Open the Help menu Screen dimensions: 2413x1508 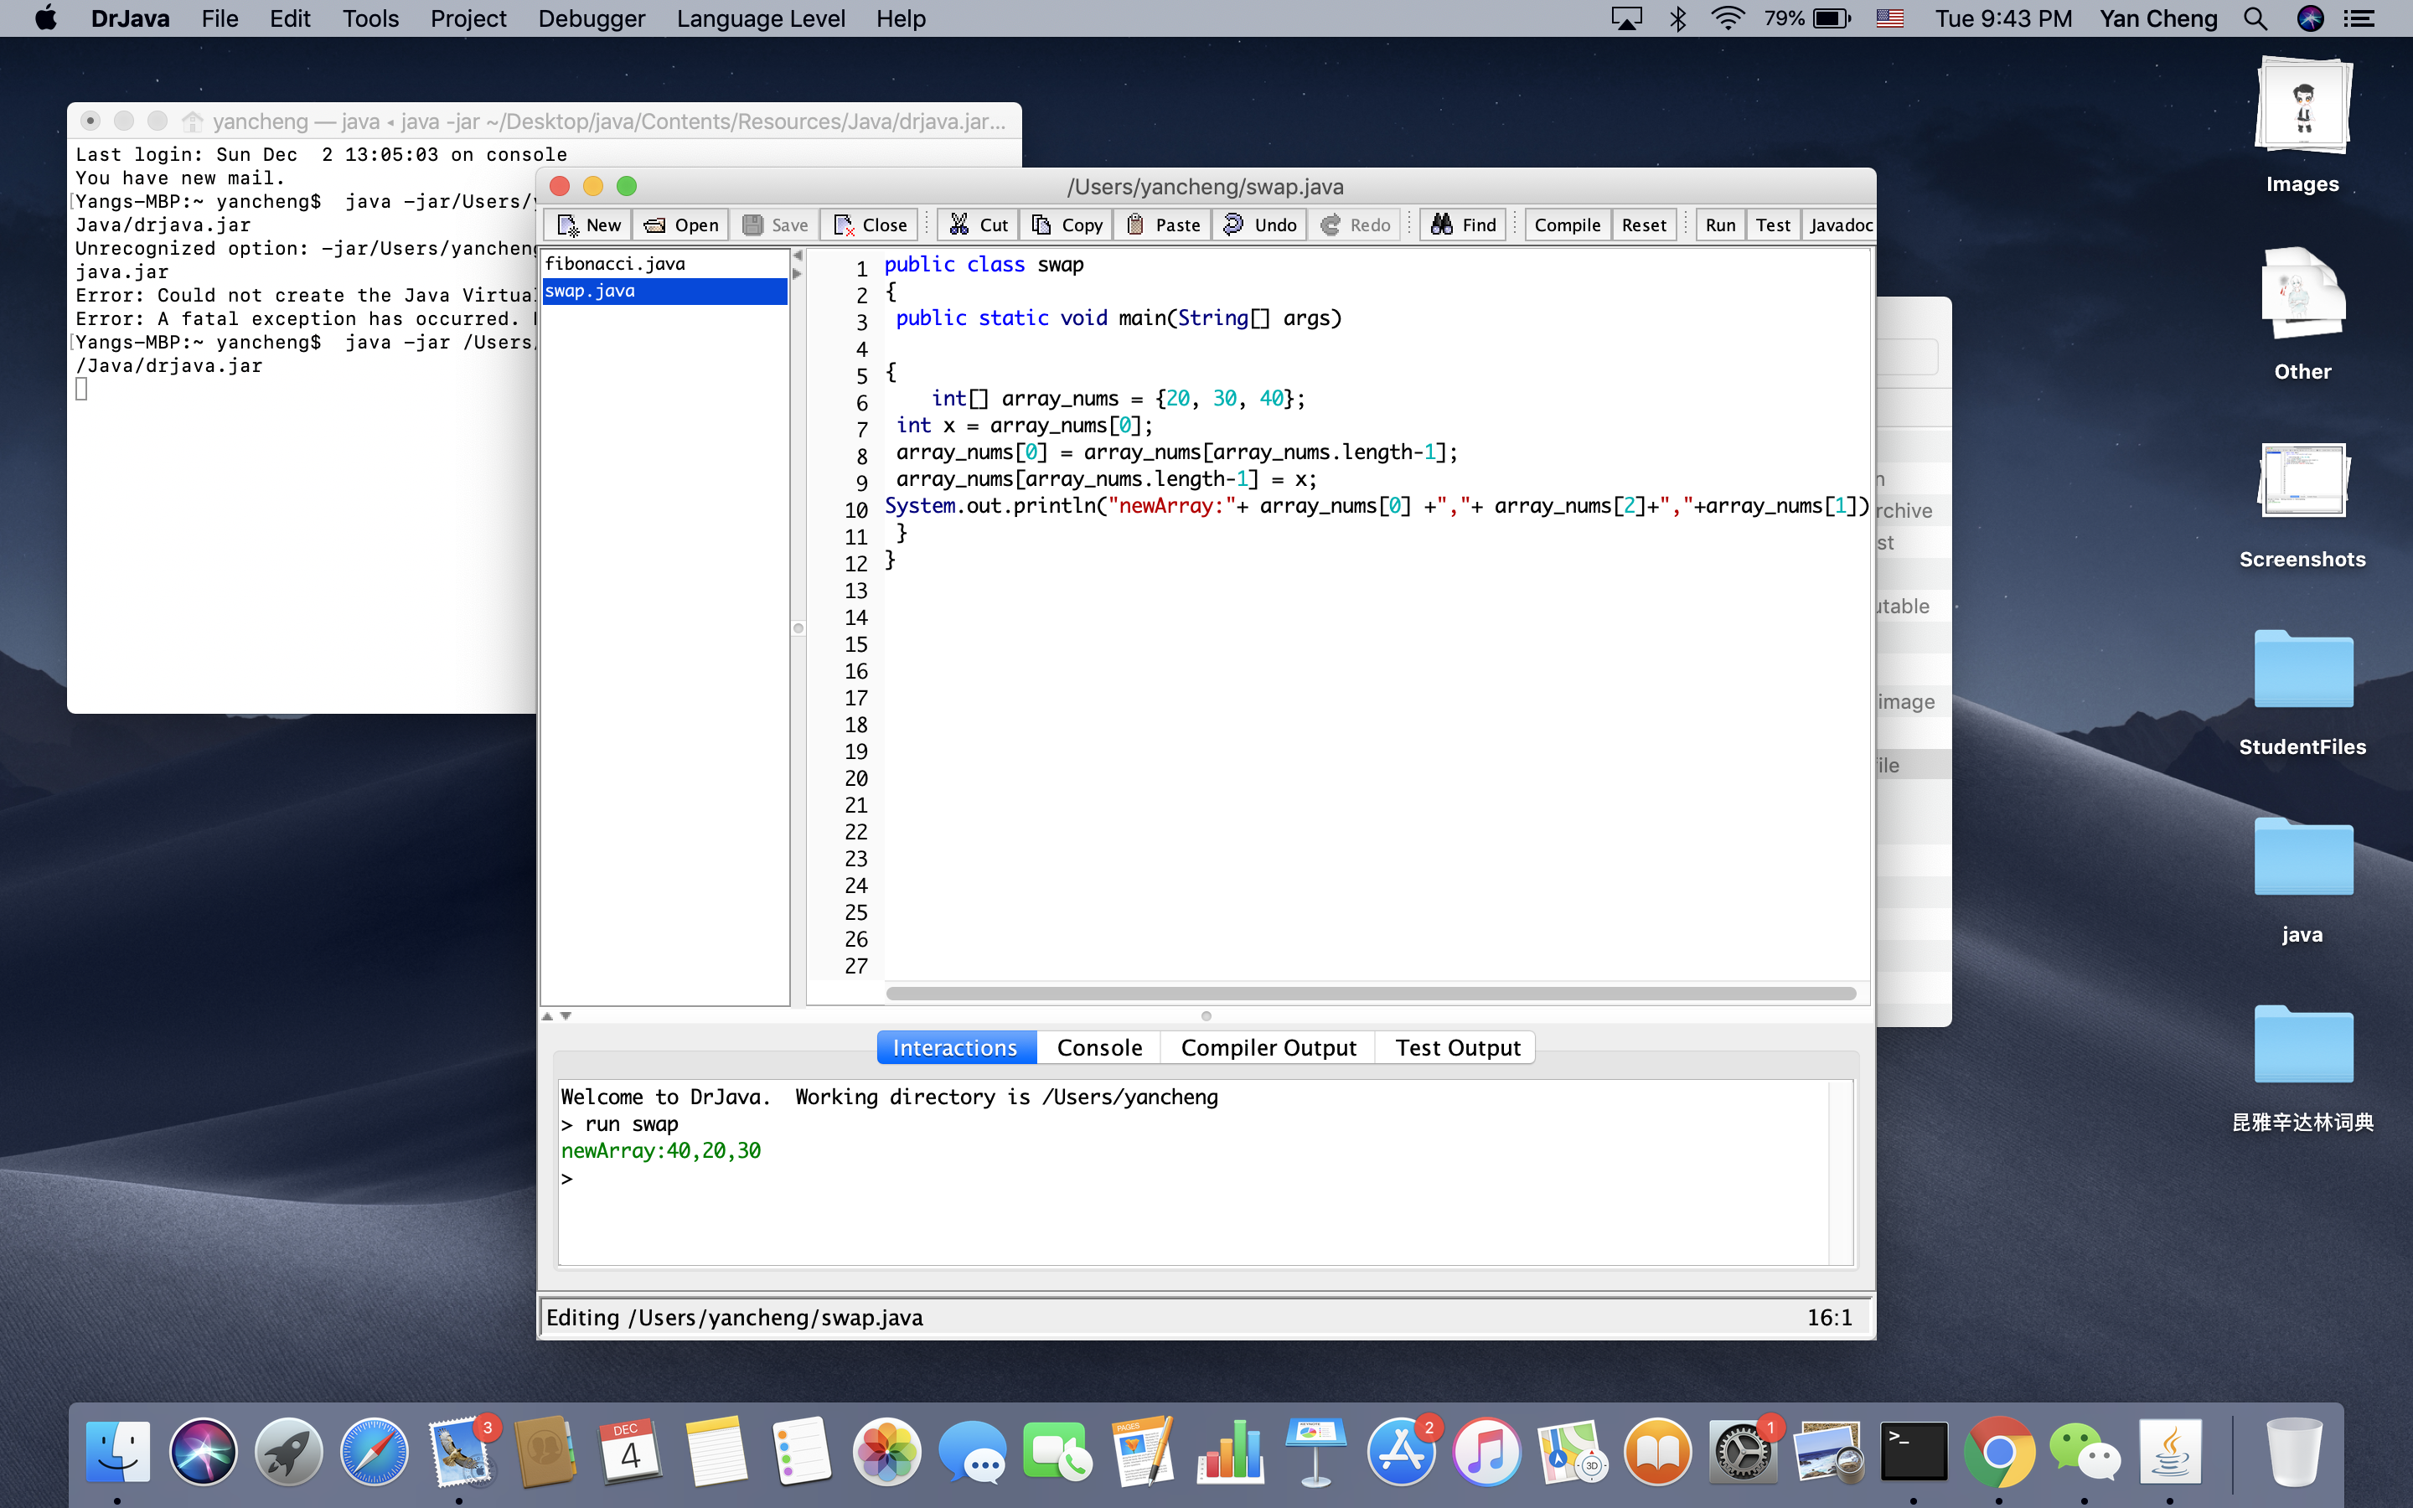tap(901, 18)
